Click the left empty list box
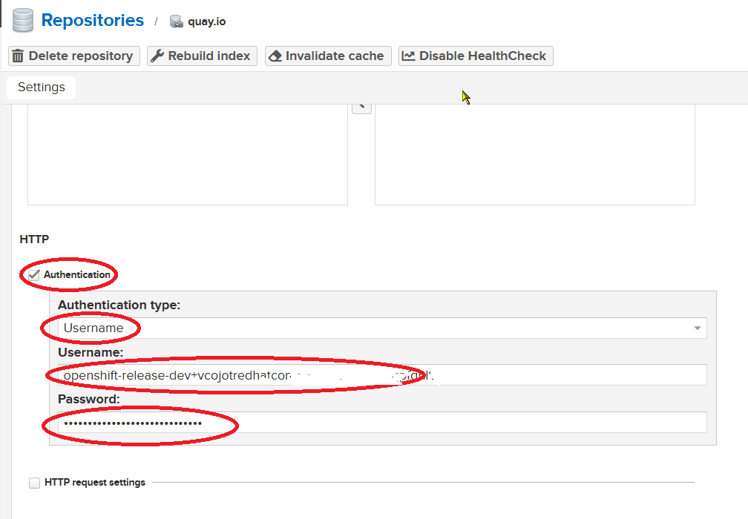 point(187,154)
